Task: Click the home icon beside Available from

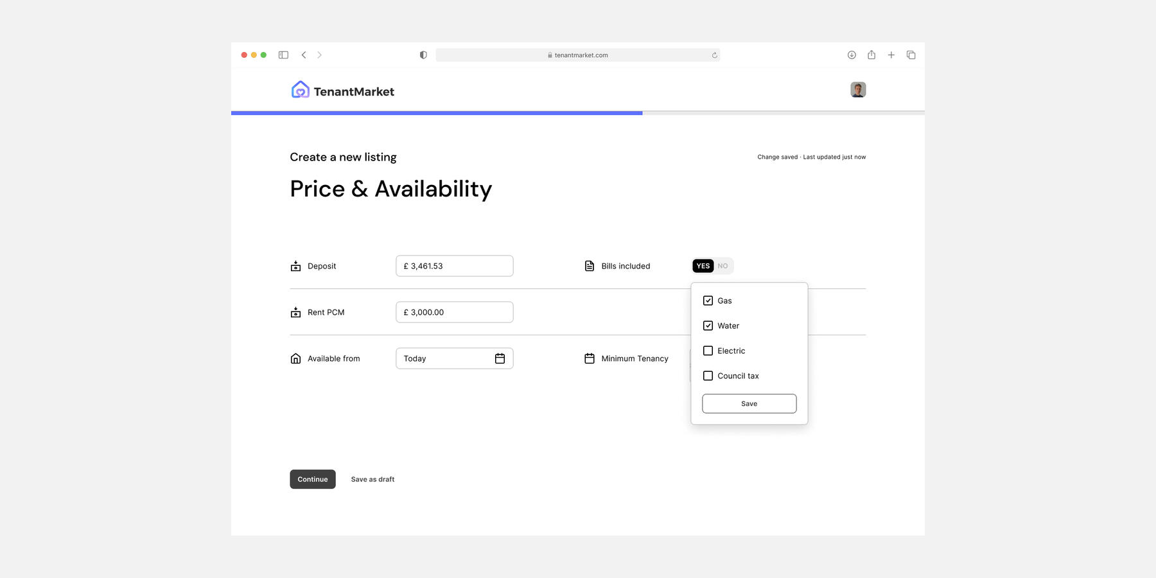Action: pyautogui.click(x=295, y=358)
